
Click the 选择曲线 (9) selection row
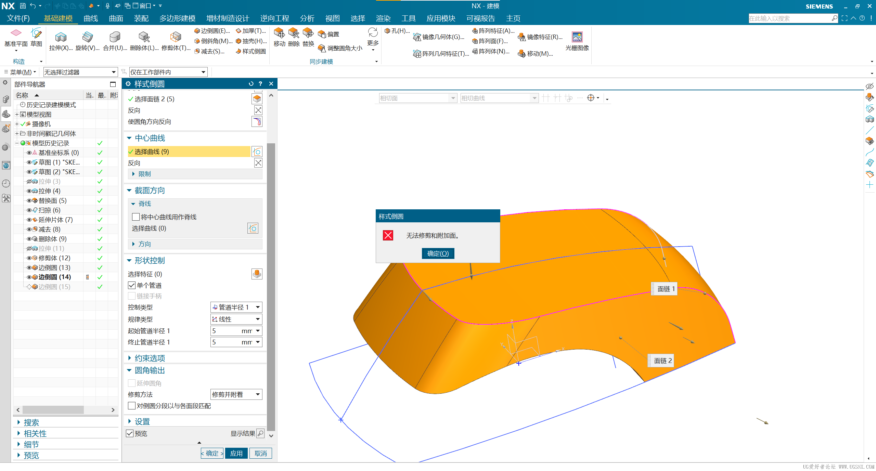click(189, 152)
